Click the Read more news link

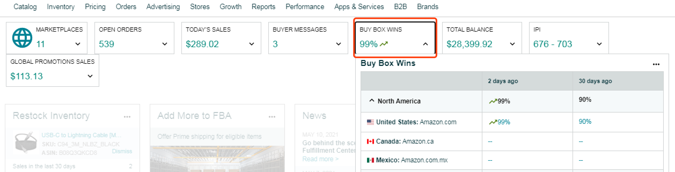tap(320, 159)
